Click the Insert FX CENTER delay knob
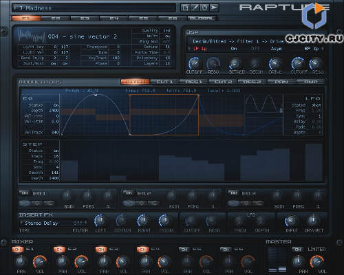 [x=122, y=221]
